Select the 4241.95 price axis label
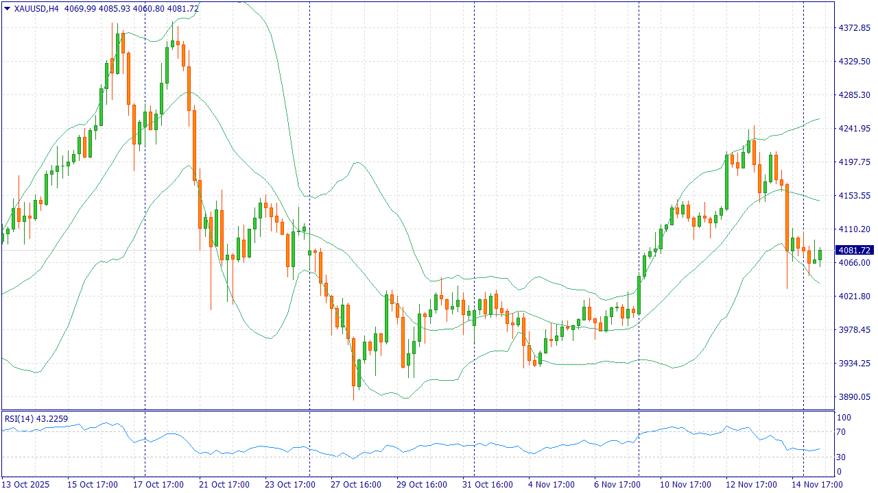Image resolution: width=878 pixels, height=493 pixels. [x=854, y=129]
